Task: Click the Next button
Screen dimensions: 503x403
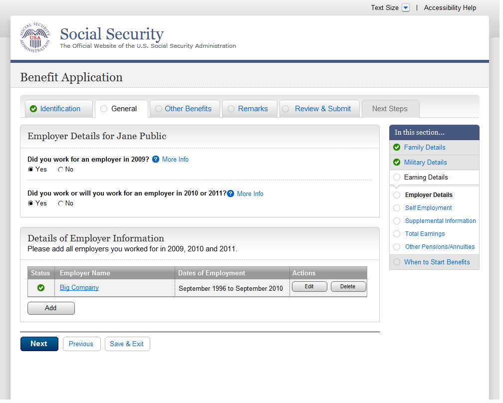Action: (39, 344)
